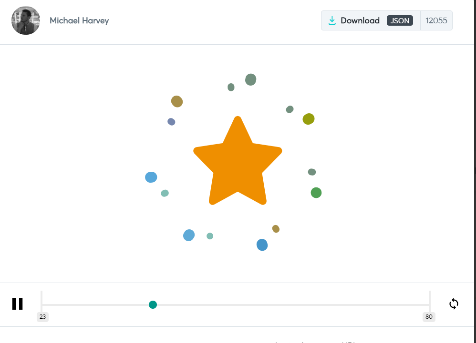Click the olive-yellow dot upper right of the star
The image size is (476, 343).
click(x=309, y=119)
